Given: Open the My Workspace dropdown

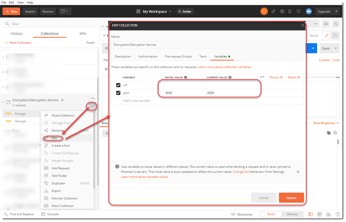Looking at the screenshot, I should pos(154,12).
